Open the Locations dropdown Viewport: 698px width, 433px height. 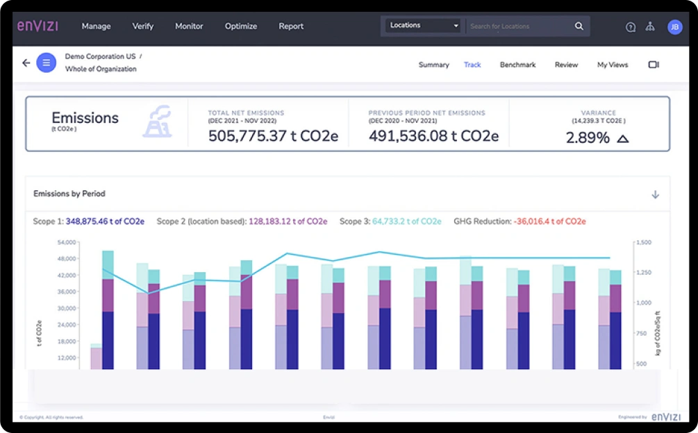click(x=423, y=26)
